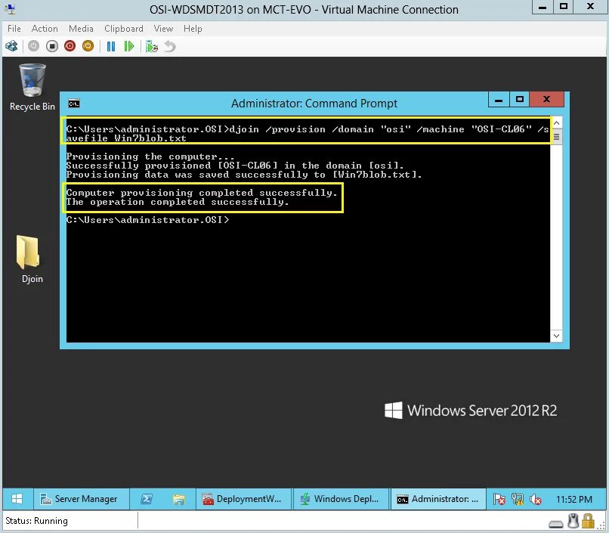Switch to DeploymentWorkbench in the taskbar
The image size is (609, 533).
[x=243, y=499]
